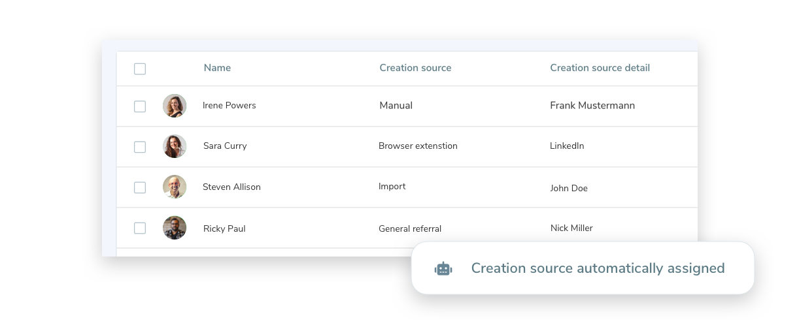The width and height of the screenshot is (799, 327).
Task: Click the LinkedIn source detail cell
Action: click(x=567, y=146)
